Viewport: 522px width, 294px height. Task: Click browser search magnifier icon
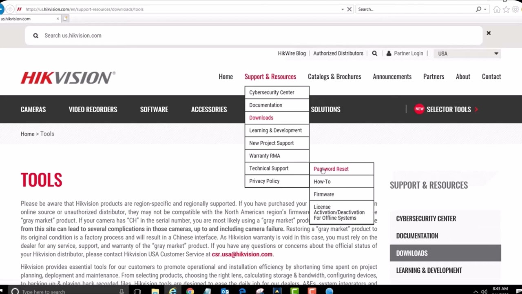tap(478, 9)
